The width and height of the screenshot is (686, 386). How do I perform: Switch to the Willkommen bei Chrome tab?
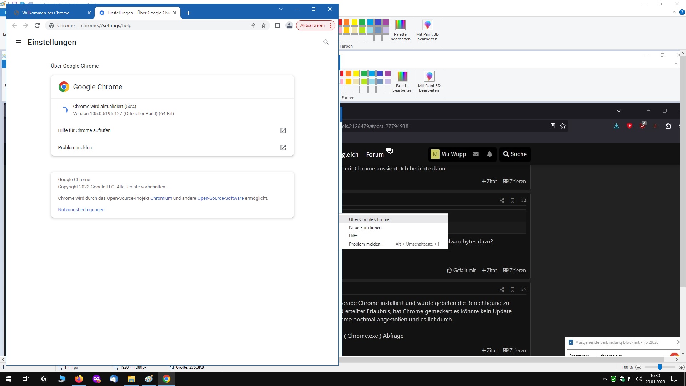pyautogui.click(x=46, y=13)
